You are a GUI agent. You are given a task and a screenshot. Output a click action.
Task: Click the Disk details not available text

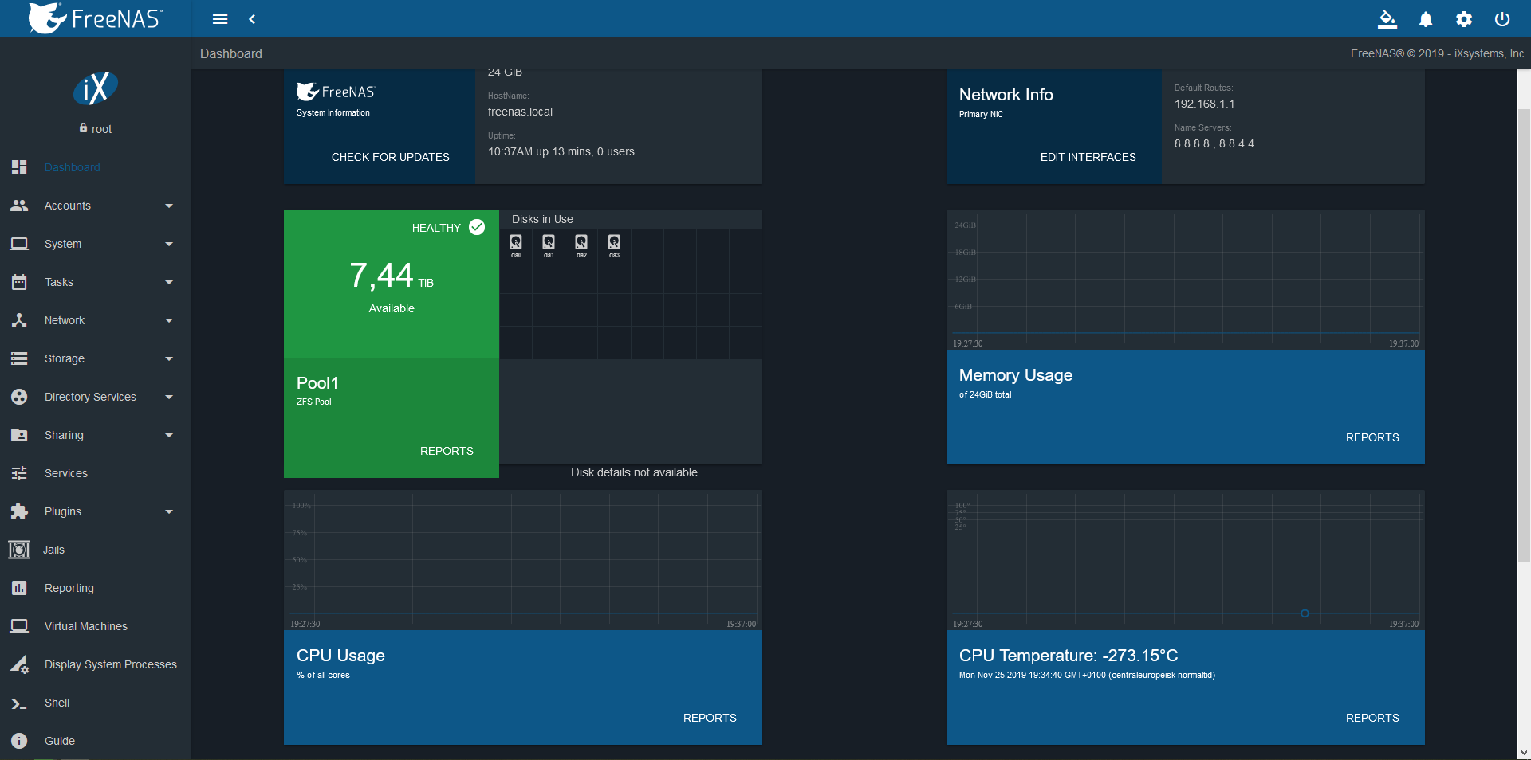pos(634,472)
